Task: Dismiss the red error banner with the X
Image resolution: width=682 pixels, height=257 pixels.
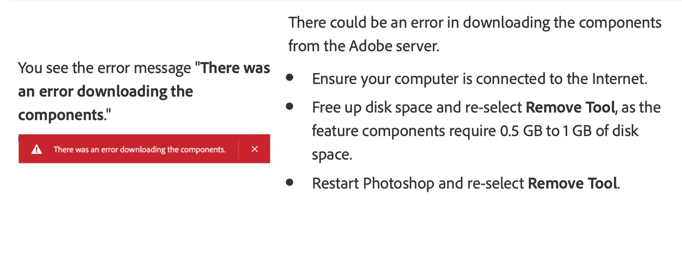Action: click(x=254, y=149)
